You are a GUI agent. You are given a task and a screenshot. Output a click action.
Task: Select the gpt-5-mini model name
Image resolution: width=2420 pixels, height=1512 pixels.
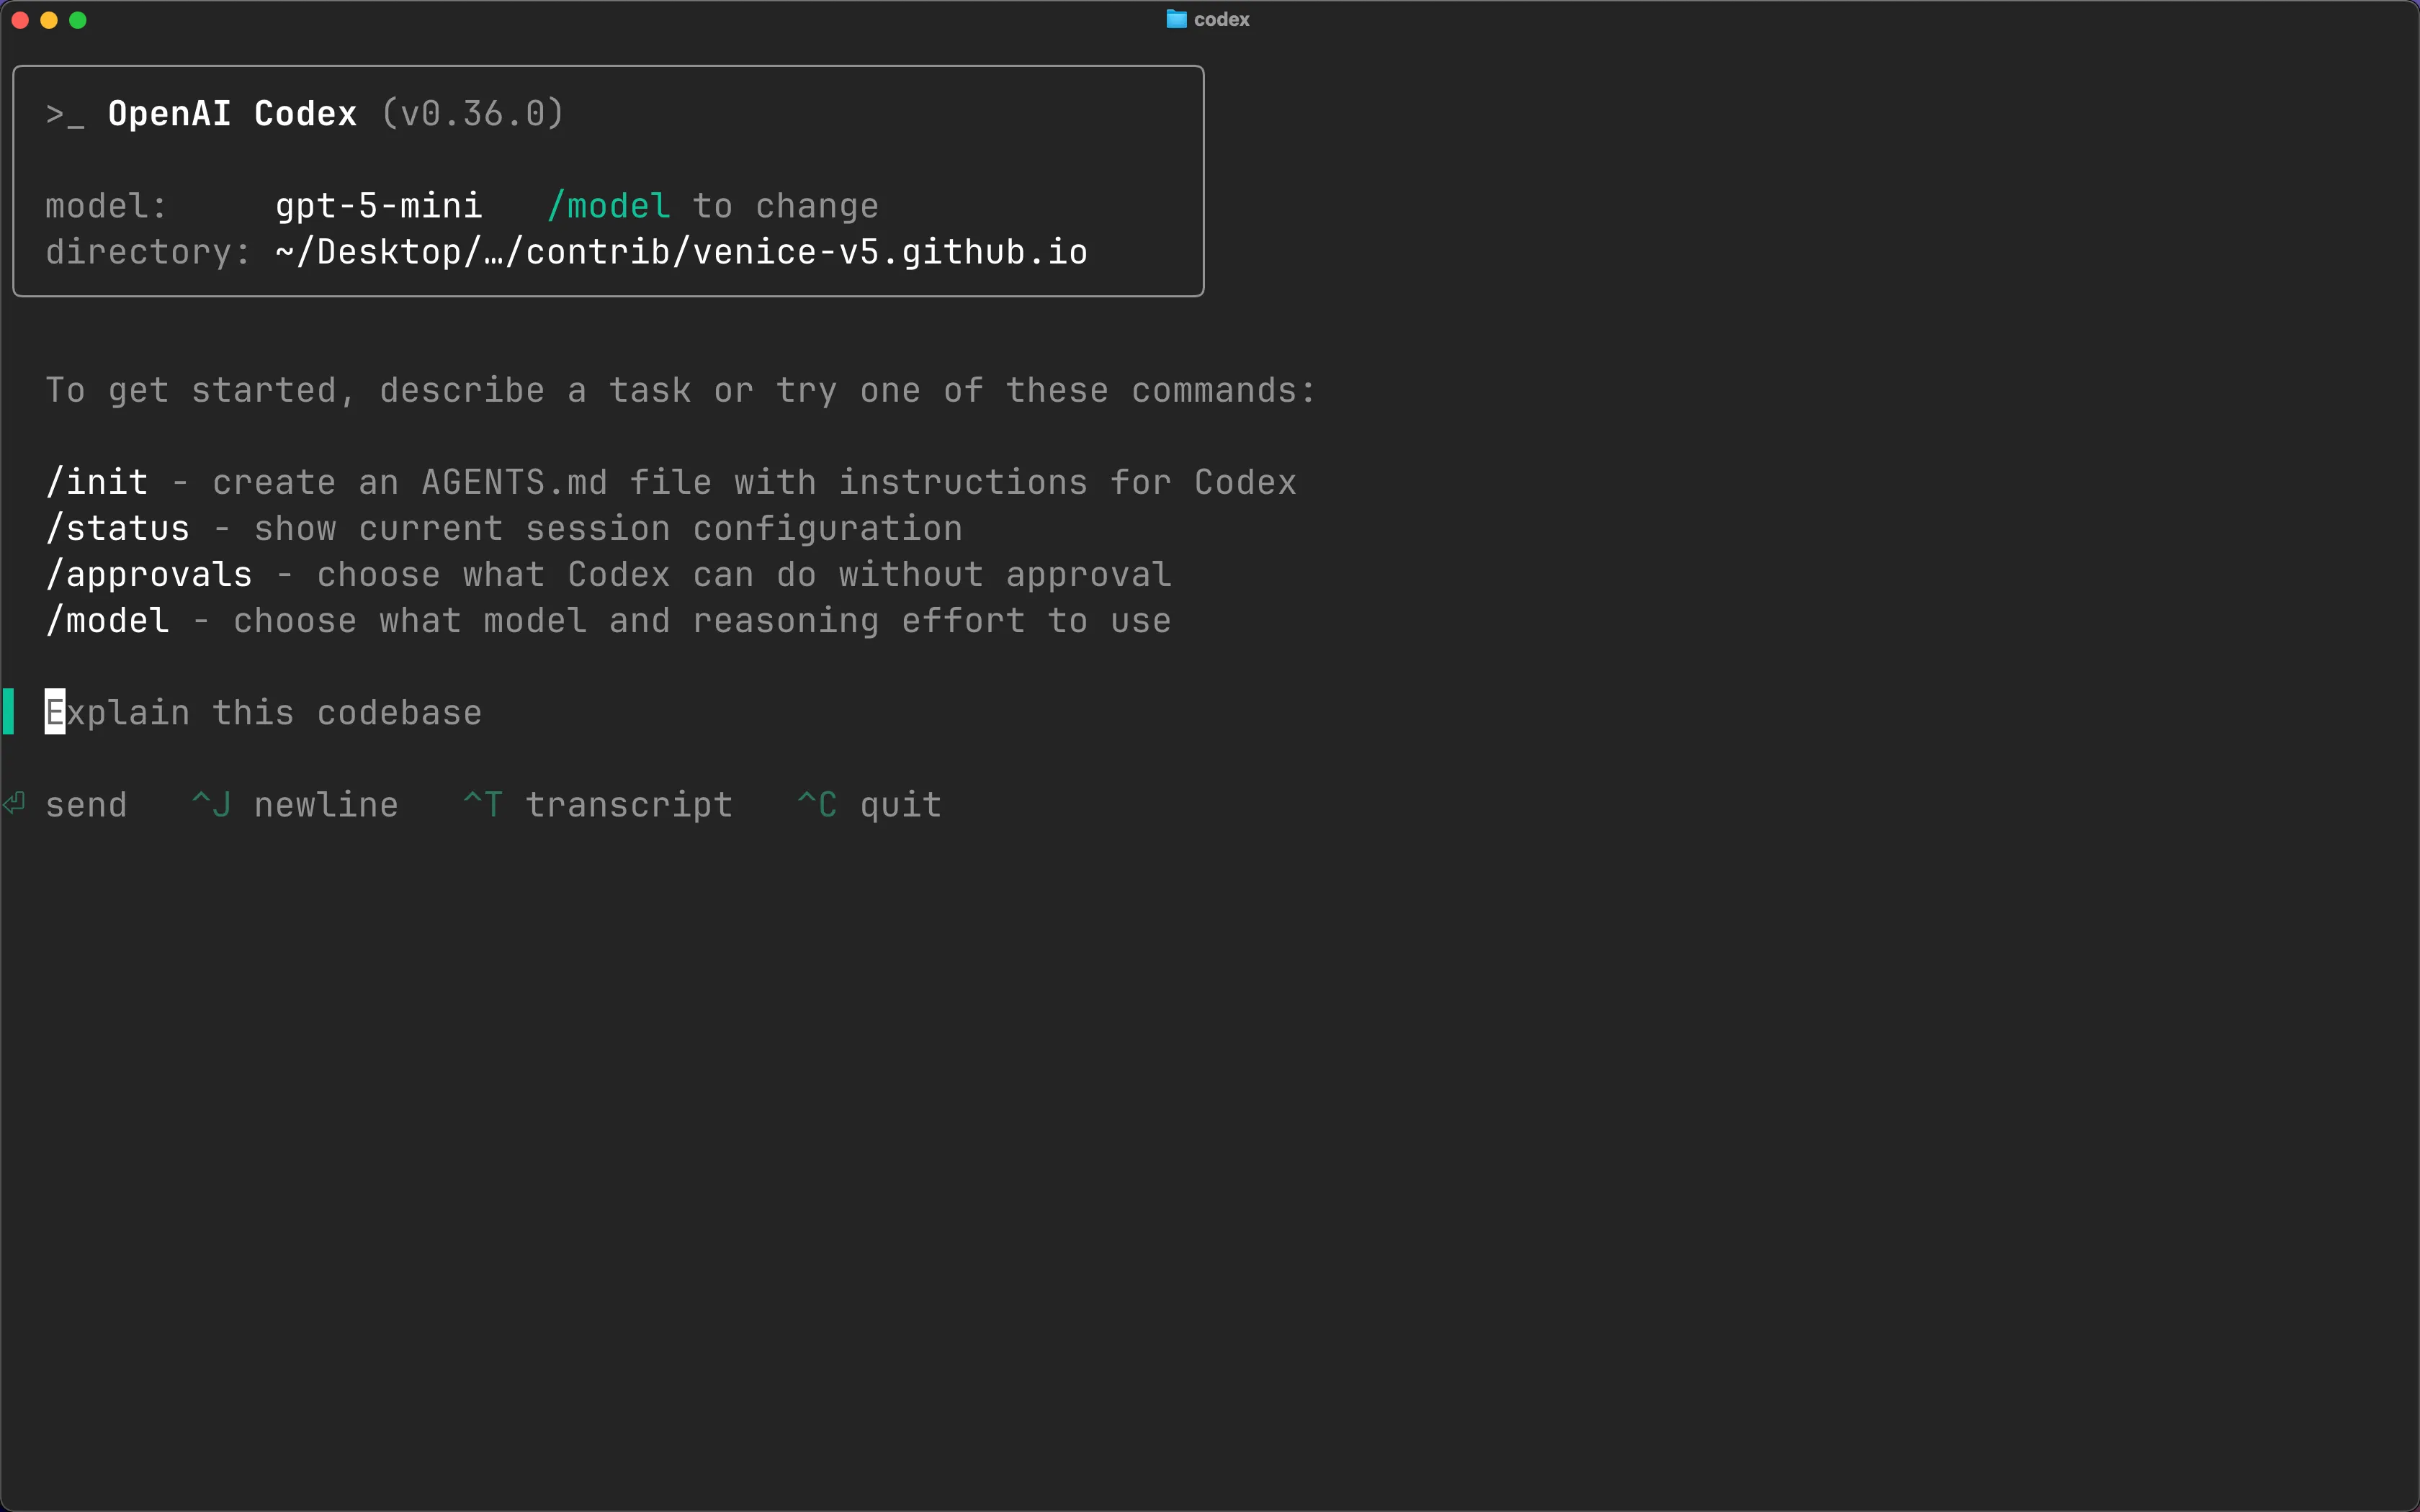click(x=378, y=205)
